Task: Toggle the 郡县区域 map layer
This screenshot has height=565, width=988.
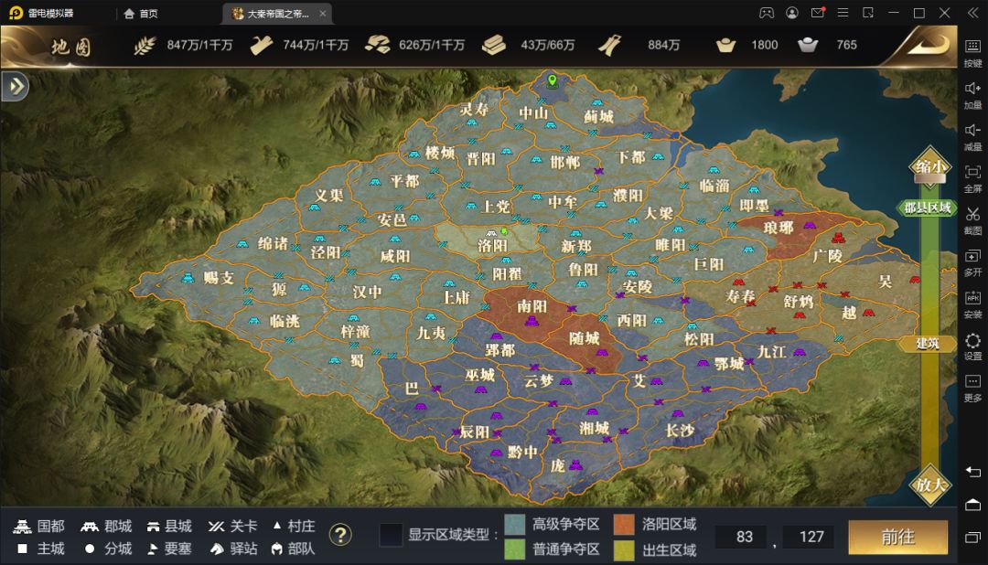Action: point(927,208)
